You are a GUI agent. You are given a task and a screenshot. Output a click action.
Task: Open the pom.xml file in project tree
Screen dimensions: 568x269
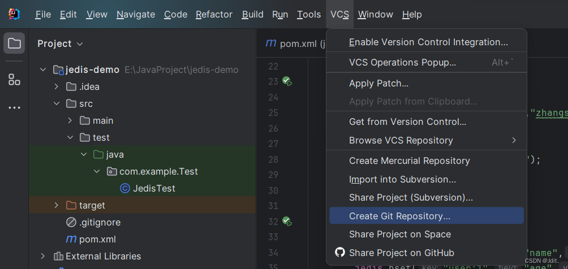coord(97,239)
